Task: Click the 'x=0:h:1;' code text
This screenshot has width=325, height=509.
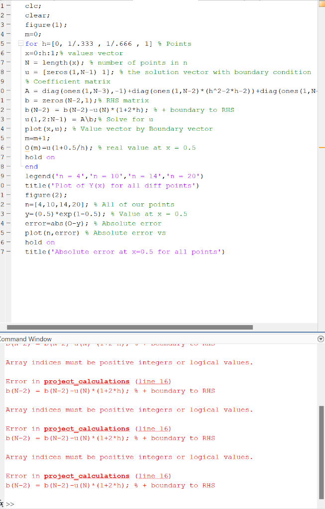Action: point(42,53)
